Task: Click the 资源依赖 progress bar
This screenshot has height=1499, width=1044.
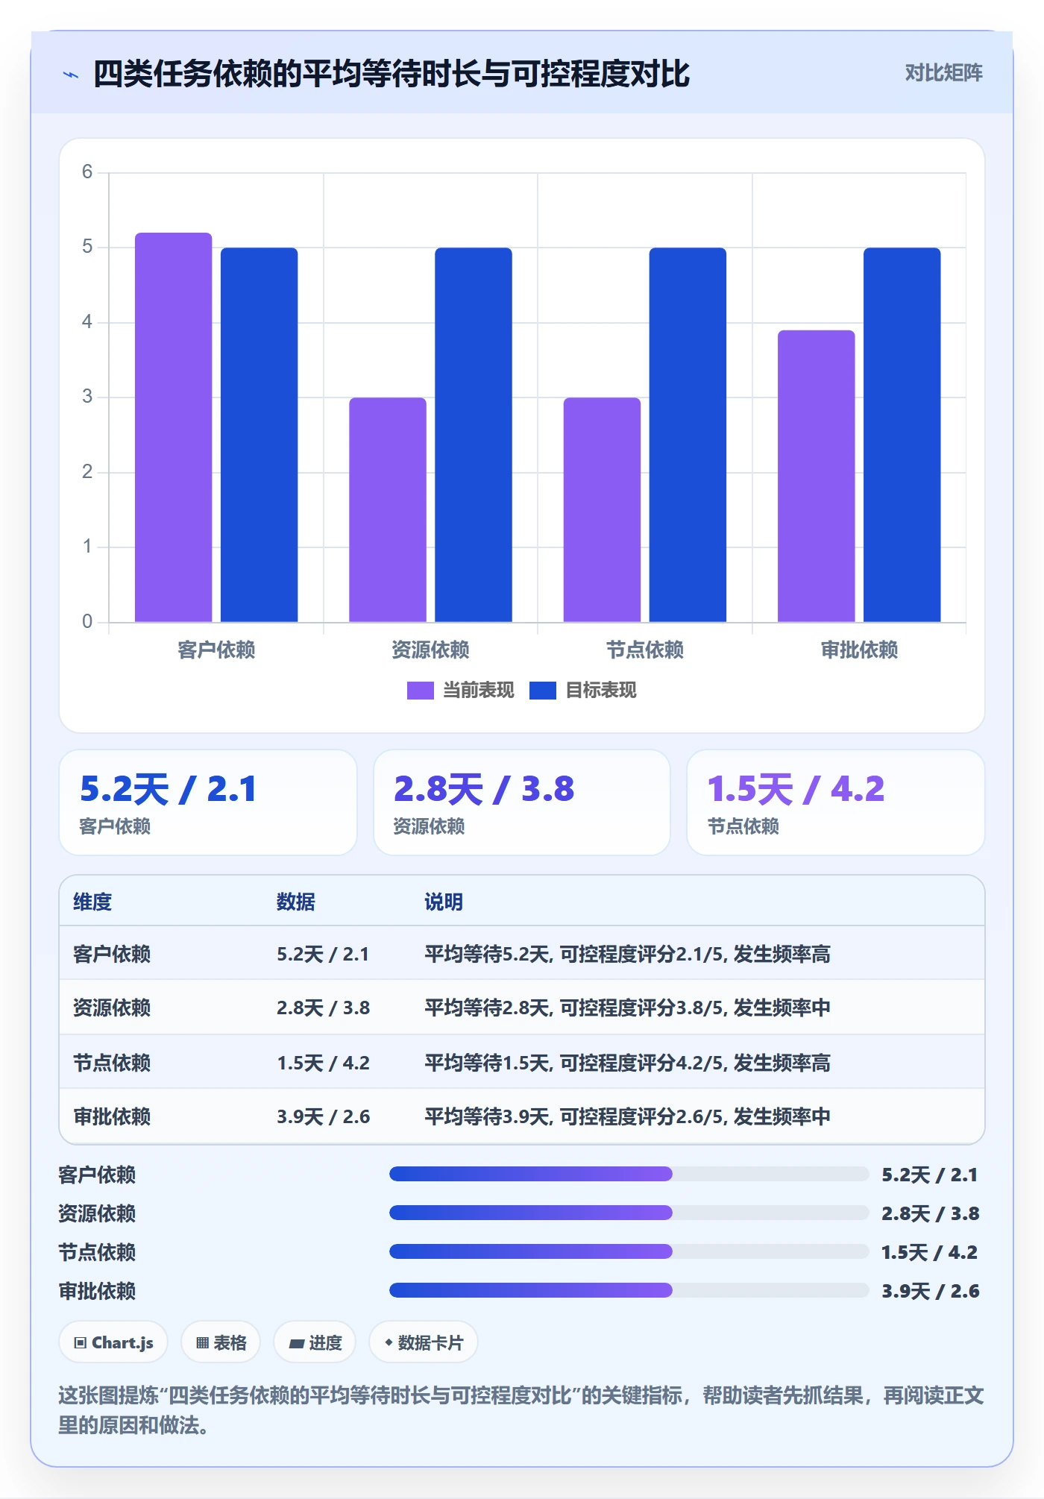Action: [629, 1213]
